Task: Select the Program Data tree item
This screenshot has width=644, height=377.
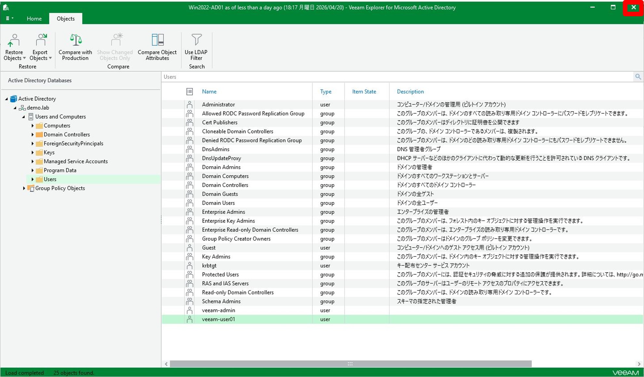Action: 60,170
